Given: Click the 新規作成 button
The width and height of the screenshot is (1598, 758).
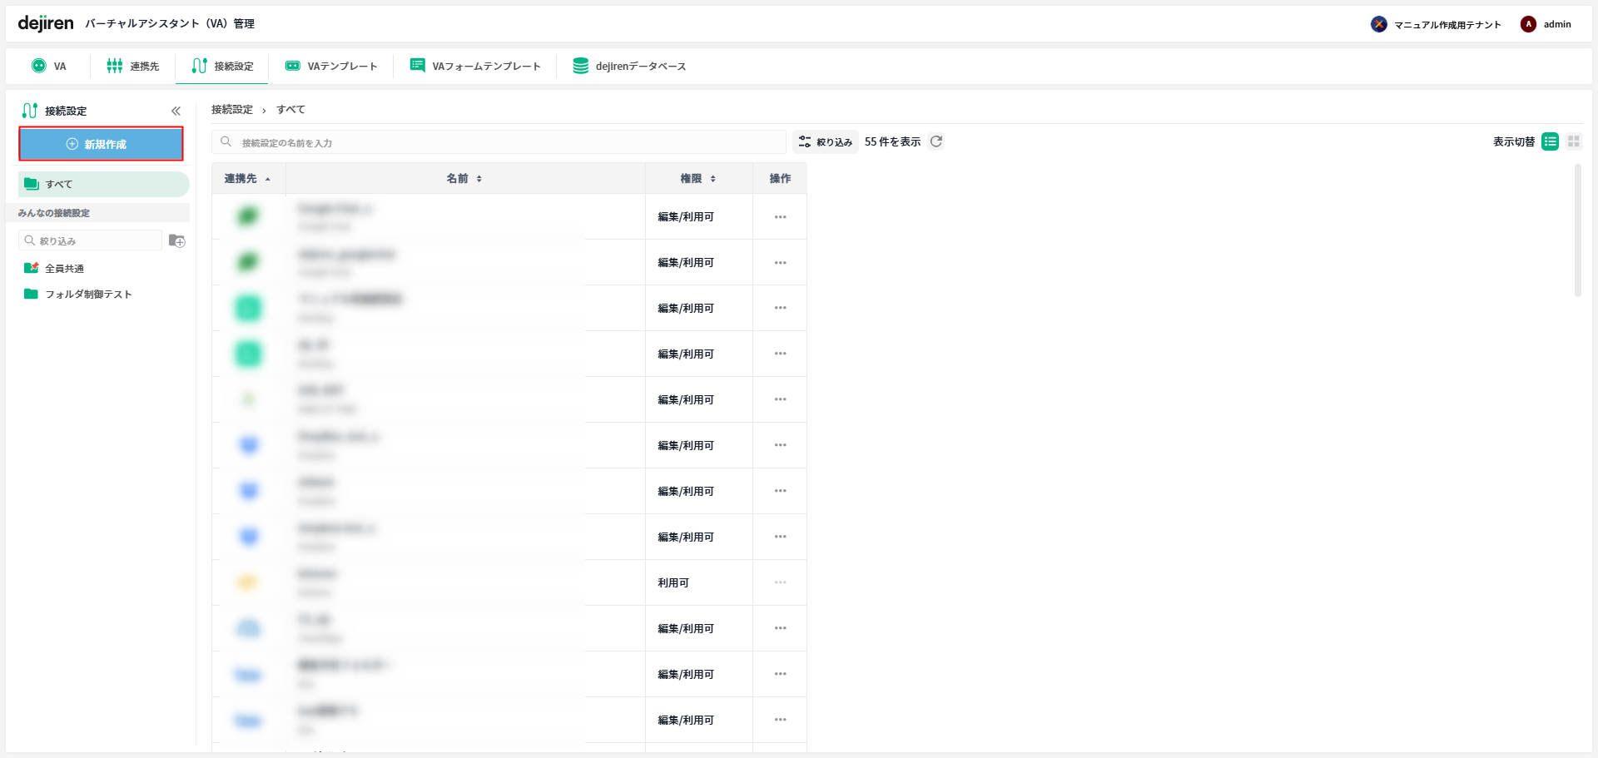Looking at the screenshot, I should coord(101,144).
